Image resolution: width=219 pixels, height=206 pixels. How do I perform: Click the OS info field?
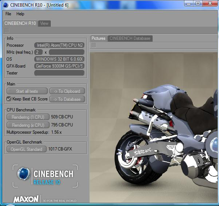click(59, 59)
